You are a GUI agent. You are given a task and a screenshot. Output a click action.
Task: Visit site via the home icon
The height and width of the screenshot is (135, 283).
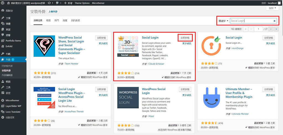point(9,3)
